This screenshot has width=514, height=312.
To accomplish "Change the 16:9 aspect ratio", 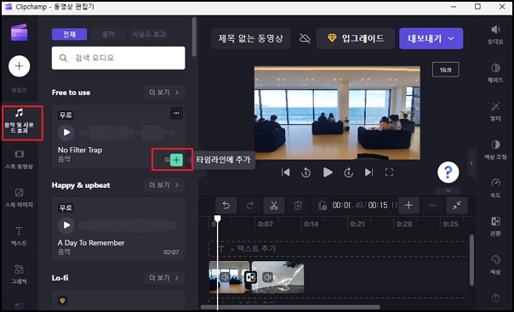I will point(445,70).
